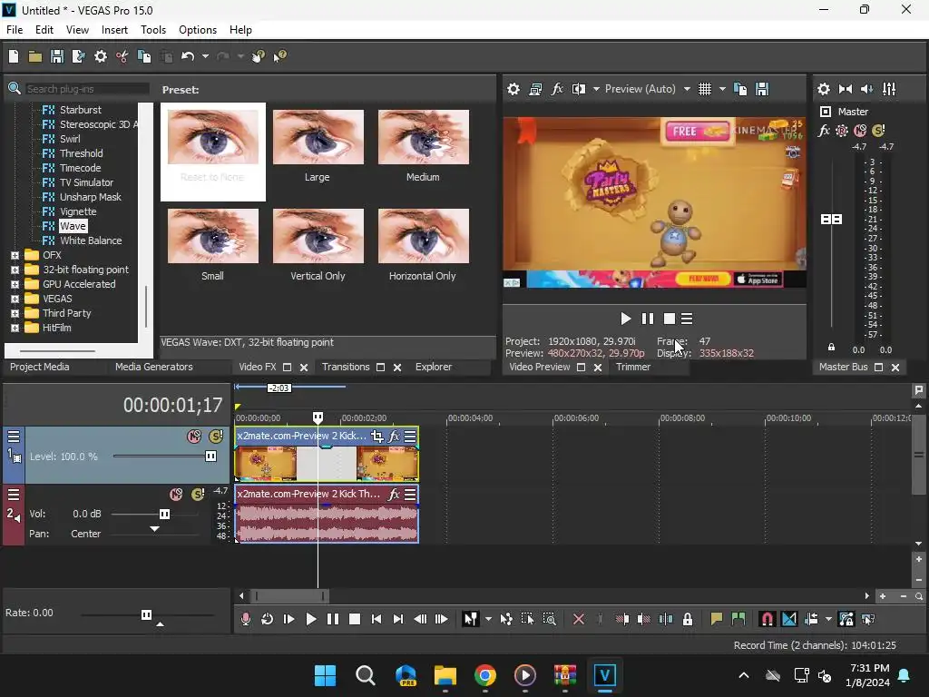929x697 pixels.
Task: Toggle Automatic Crossfades
Action: [x=789, y=619]
